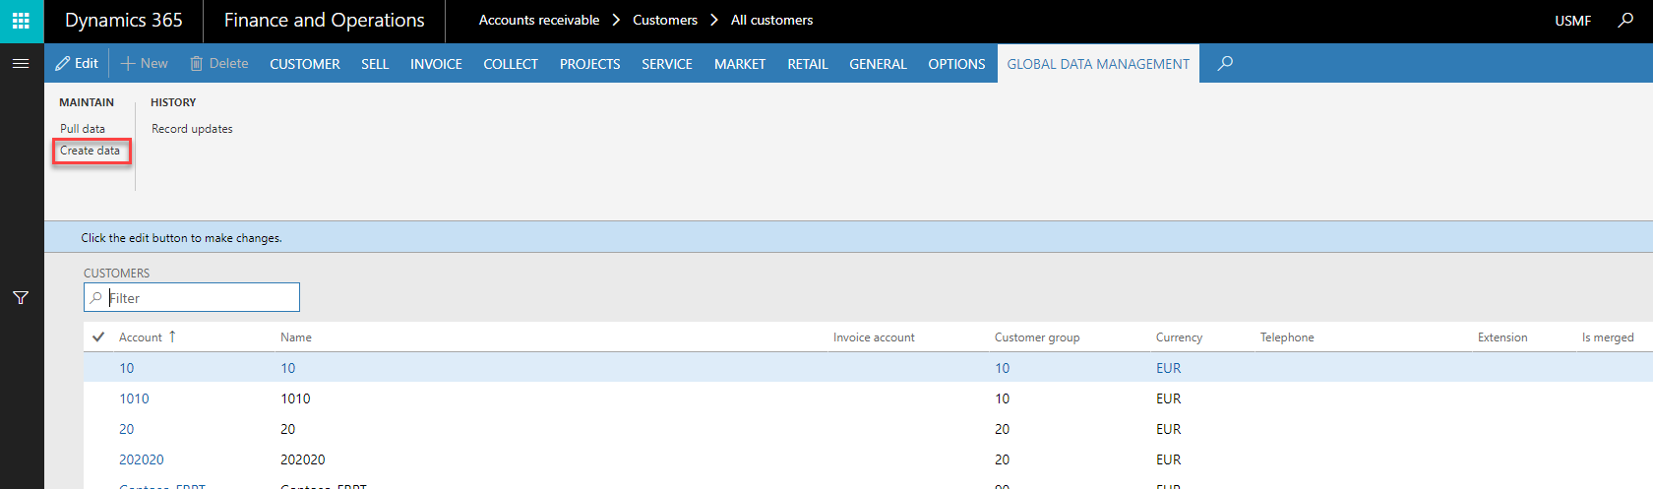The image size is (1653, 489).
Task: Click EUR currency in the 202020 row
Action: click(x=1169, y=459)
